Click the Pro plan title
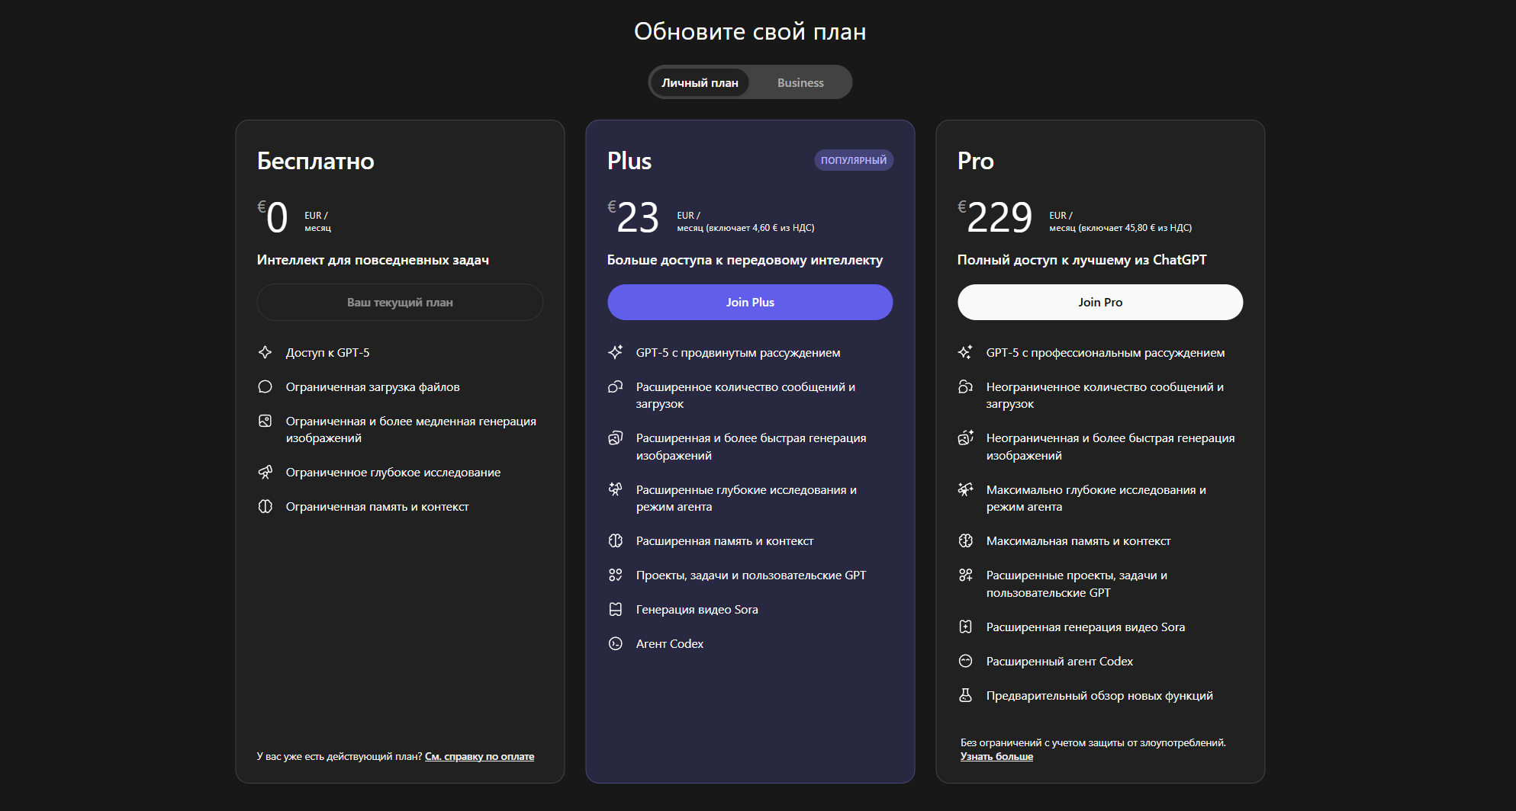Image resolution: width=1516 pixels, height=811 pixels. point(976,161)
